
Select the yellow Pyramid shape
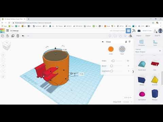point(155,79)
